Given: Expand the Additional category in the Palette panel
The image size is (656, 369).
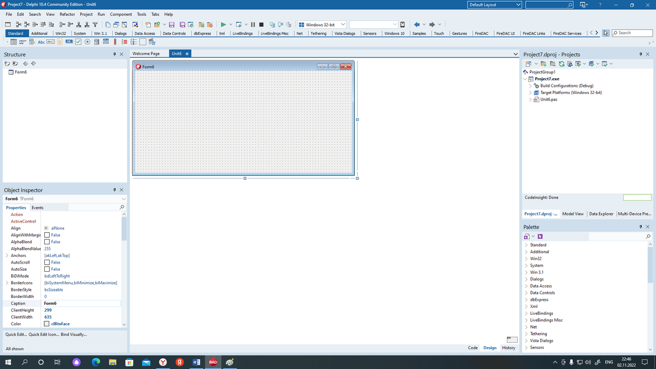Looking at the screenshot, I should tap(526, 252).
